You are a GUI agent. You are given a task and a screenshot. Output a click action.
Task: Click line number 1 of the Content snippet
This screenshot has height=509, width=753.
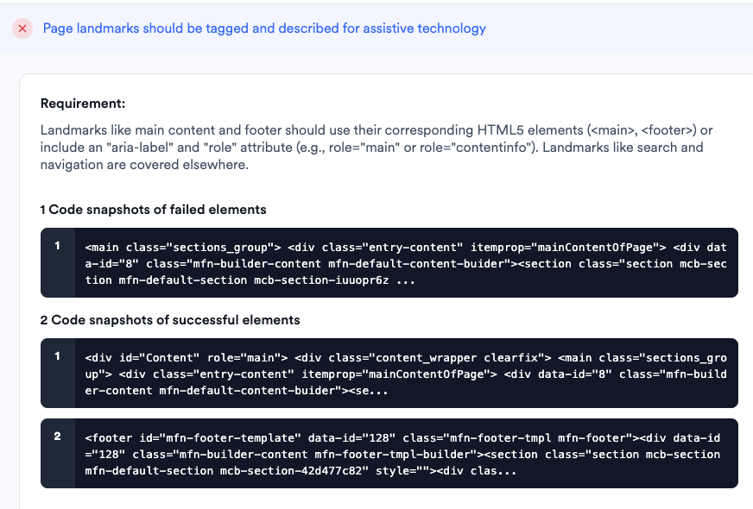pos(58,356)
